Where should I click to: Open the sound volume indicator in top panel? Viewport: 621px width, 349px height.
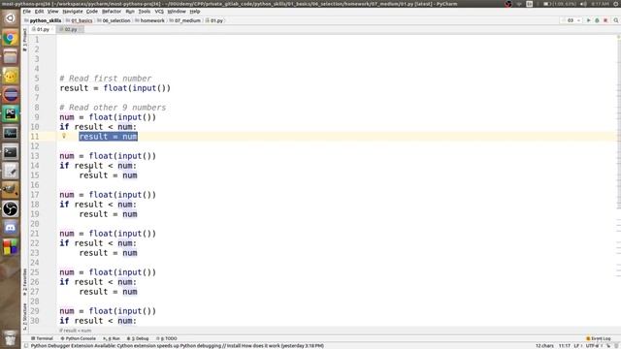[583, 4]
